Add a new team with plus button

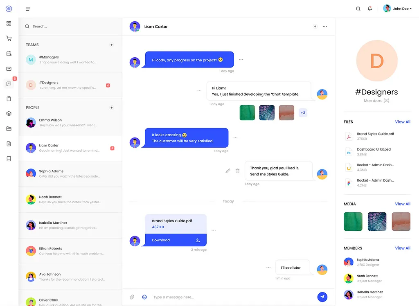112,45
